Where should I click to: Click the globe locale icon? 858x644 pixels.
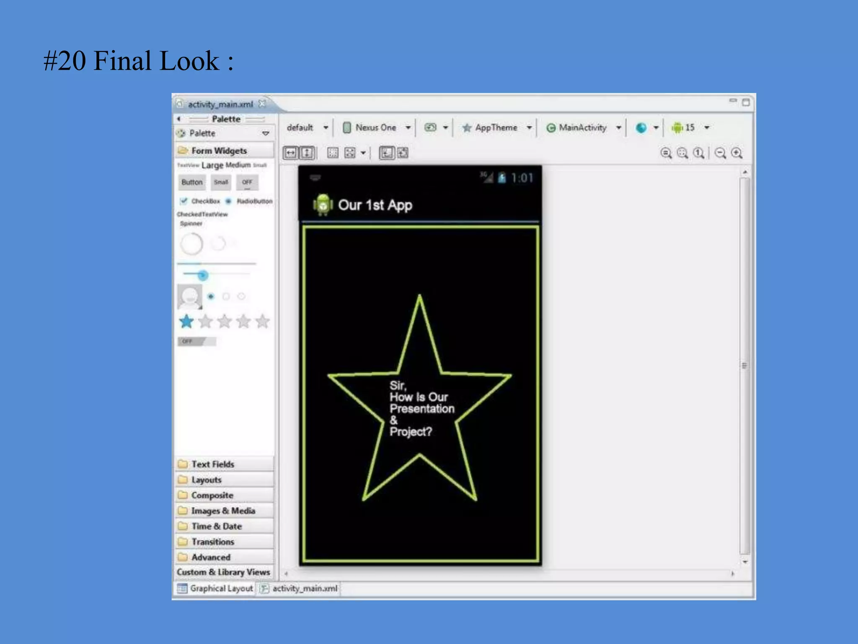tap(641, 127)
